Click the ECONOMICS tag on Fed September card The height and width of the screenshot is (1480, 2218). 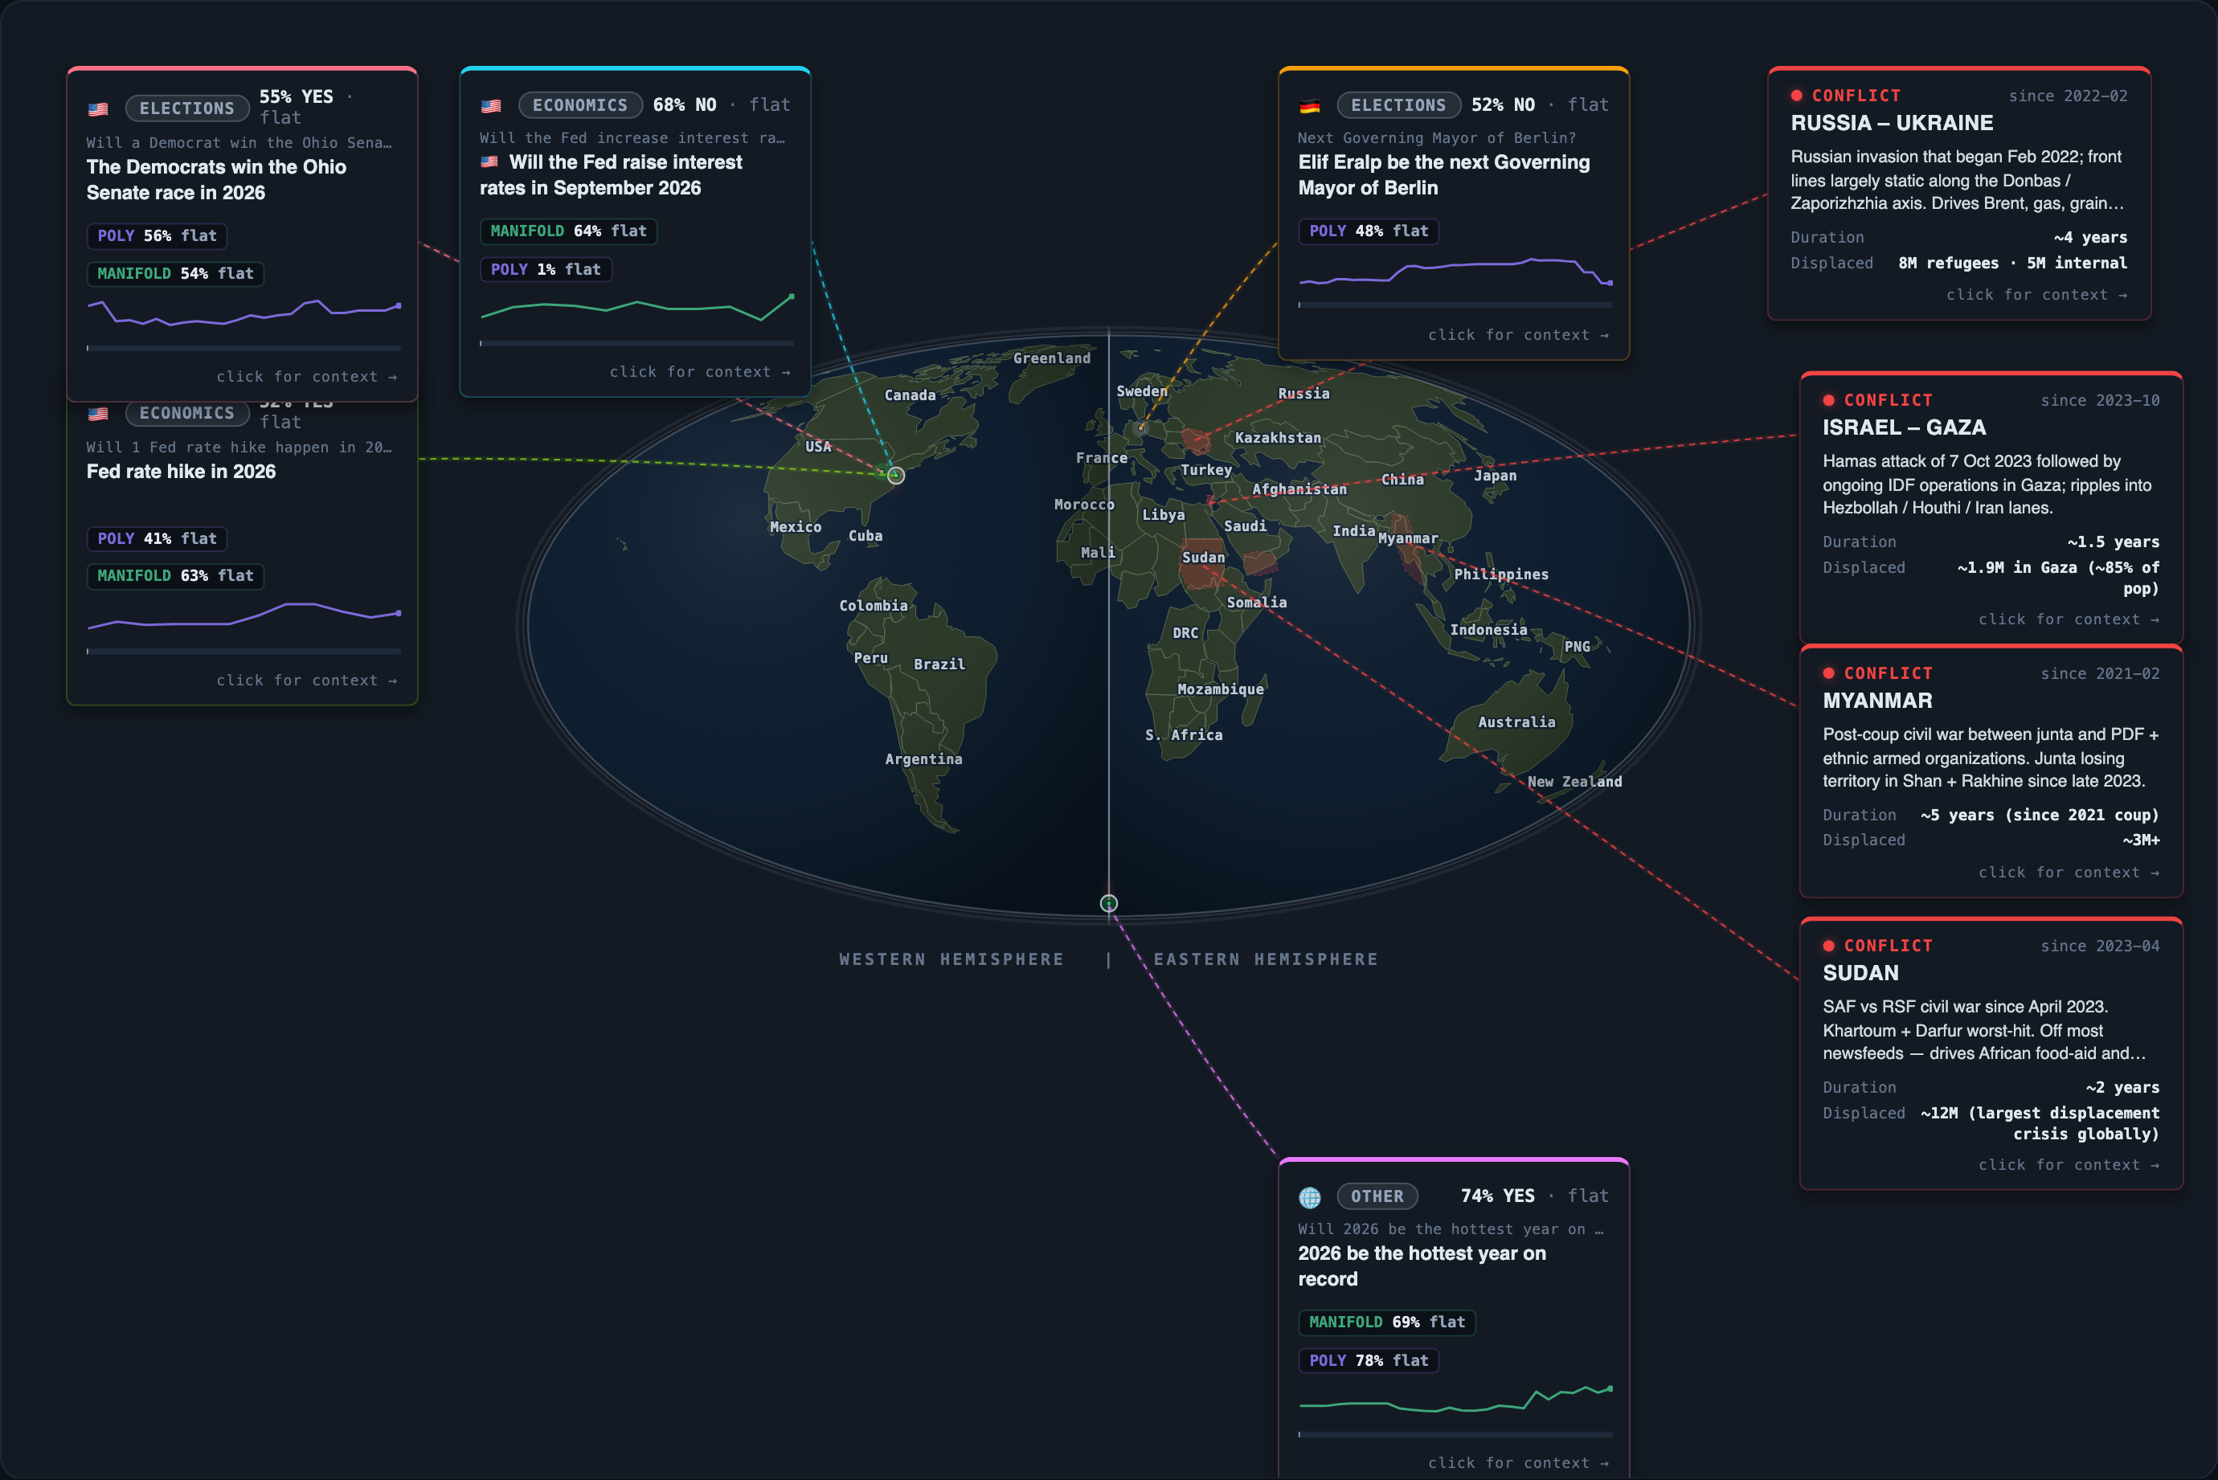click(x=580, y=104)
